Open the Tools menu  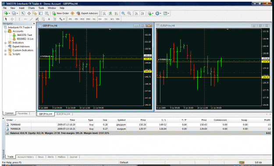click(x=41, y=8)
